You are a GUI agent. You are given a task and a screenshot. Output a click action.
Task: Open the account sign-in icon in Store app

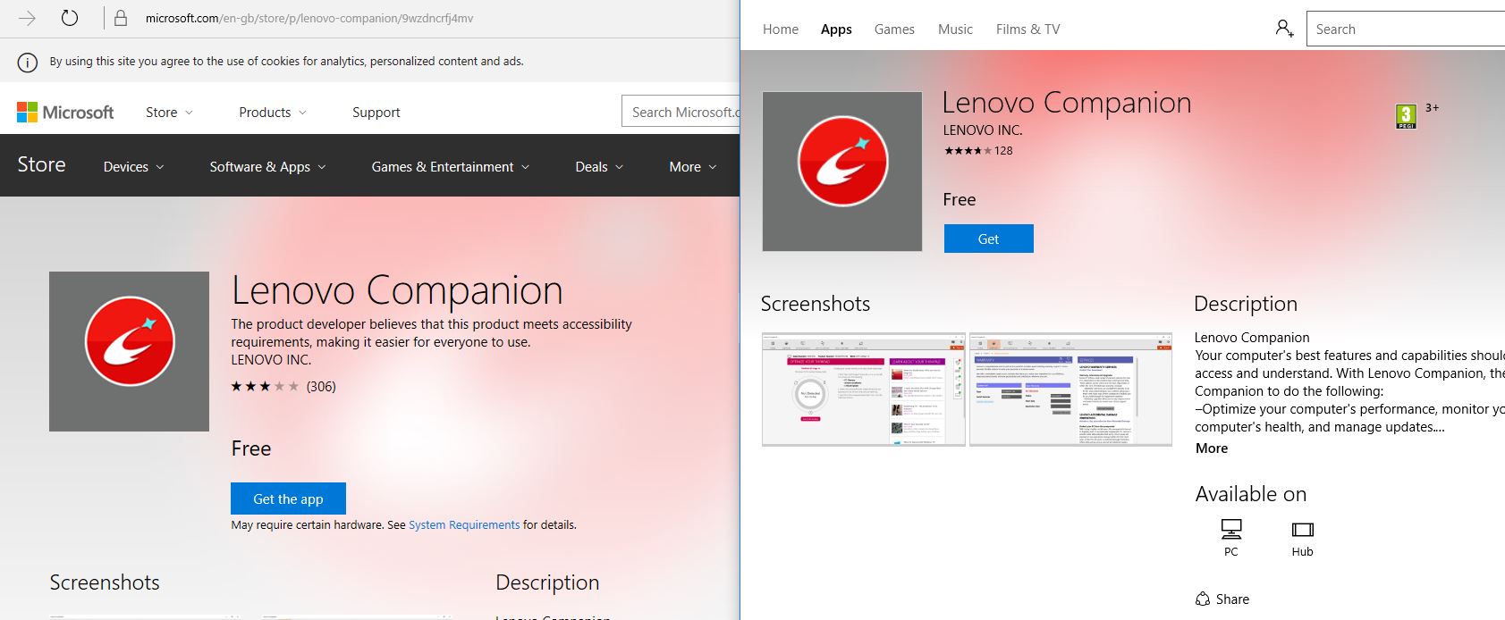tap(1284, 29)
